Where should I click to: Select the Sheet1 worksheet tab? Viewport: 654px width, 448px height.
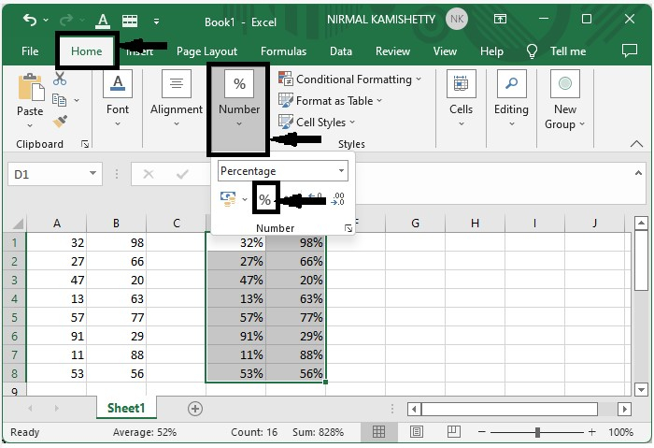(126, 409)
